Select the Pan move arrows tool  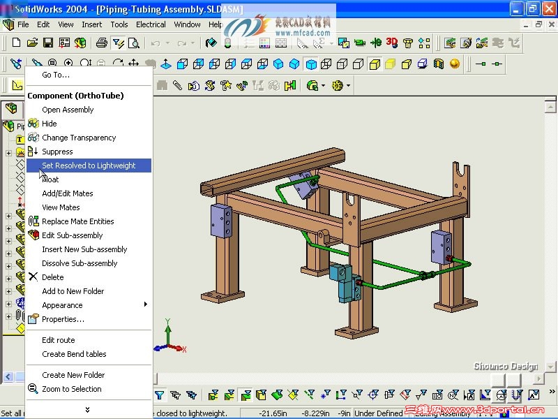point(133,64)
